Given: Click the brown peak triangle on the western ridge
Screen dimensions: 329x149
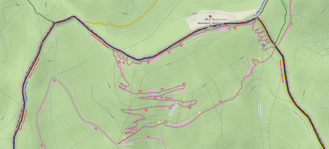Looking at the screenshot, I should coord(41,42).
